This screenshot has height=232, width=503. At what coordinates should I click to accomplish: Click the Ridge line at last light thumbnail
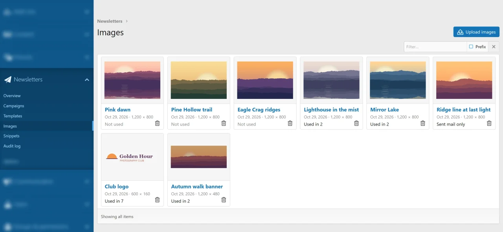464,80
